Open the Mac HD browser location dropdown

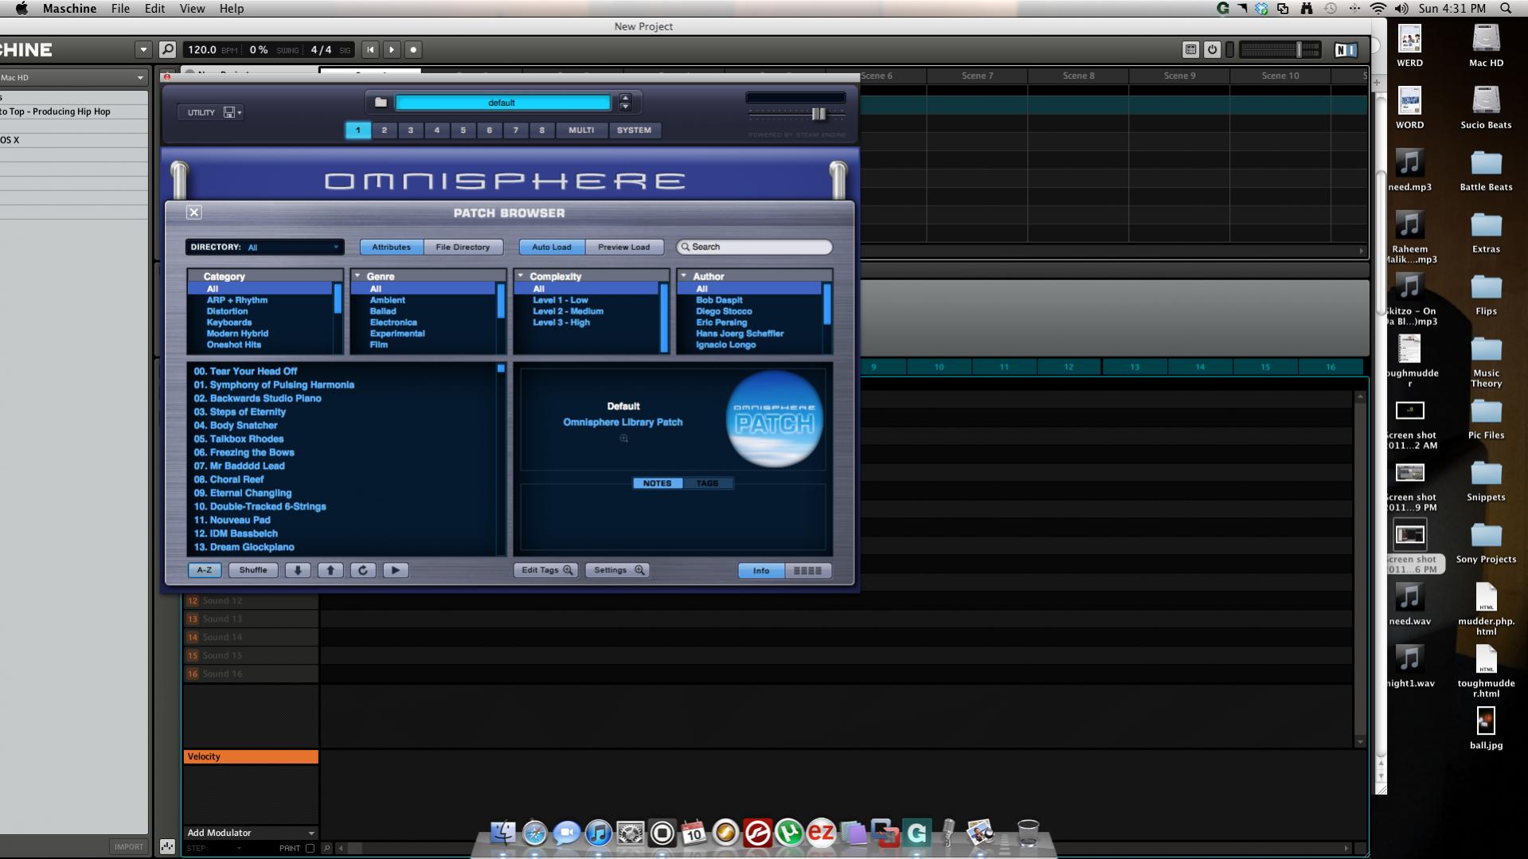pyautogui.click(x=73, y=77)
